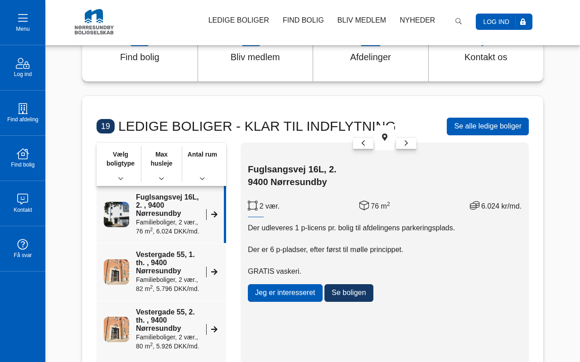Select the Vestergade 55, 1. th. listing thumbnail
The width and height of the screenshot is (580, 362).
point(116,272)
